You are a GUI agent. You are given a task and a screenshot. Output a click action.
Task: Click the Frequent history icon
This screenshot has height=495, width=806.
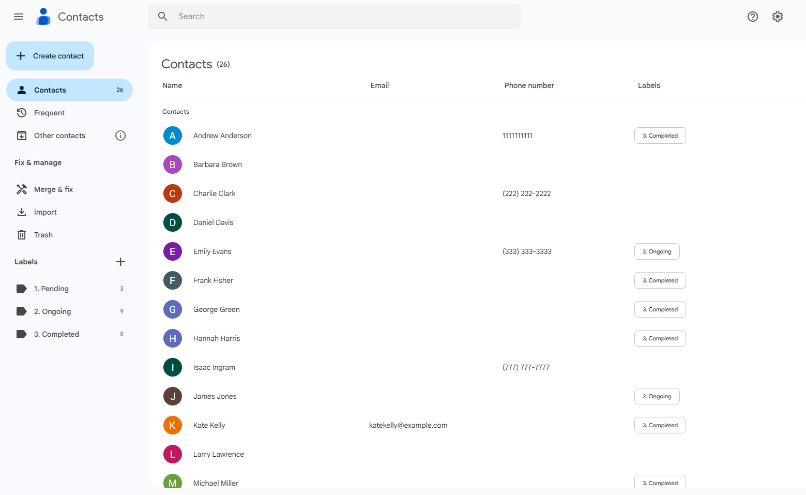coord(22,113)
